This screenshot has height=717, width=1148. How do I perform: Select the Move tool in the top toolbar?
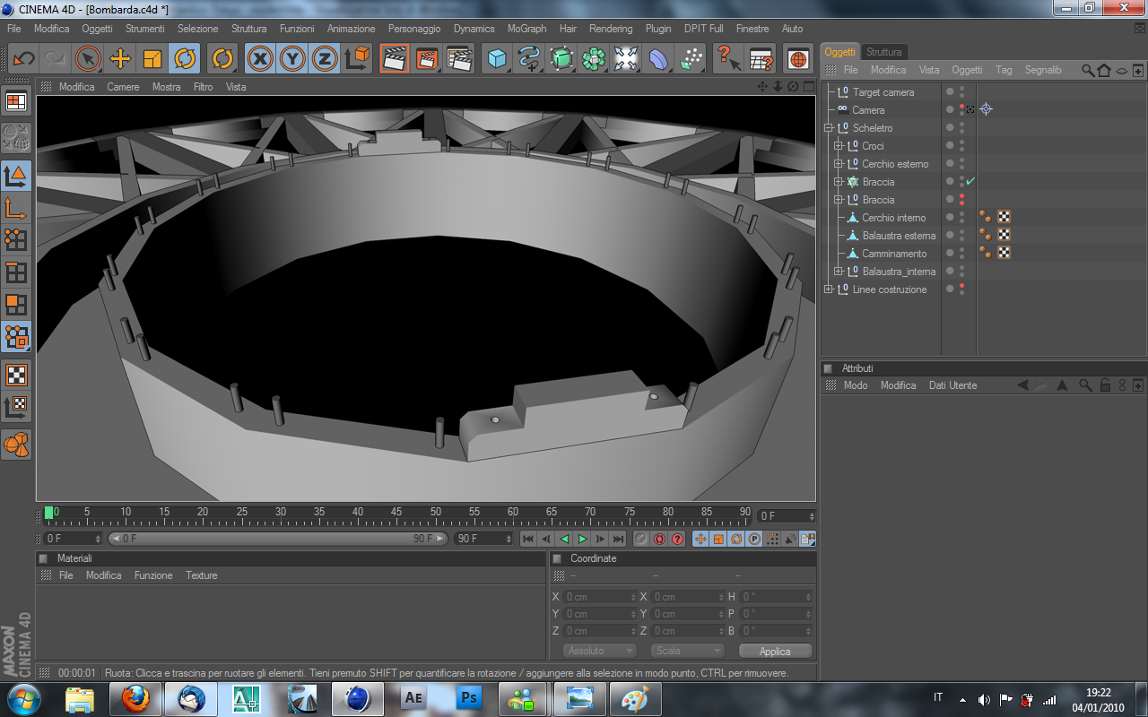point(119,59)
